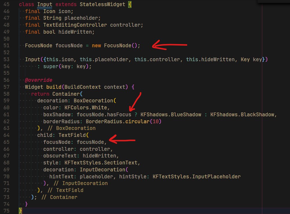Viewport: 290px width, 214px height.
Task: Click the class name 'Input' on line 45
Action: pos(45,4)
